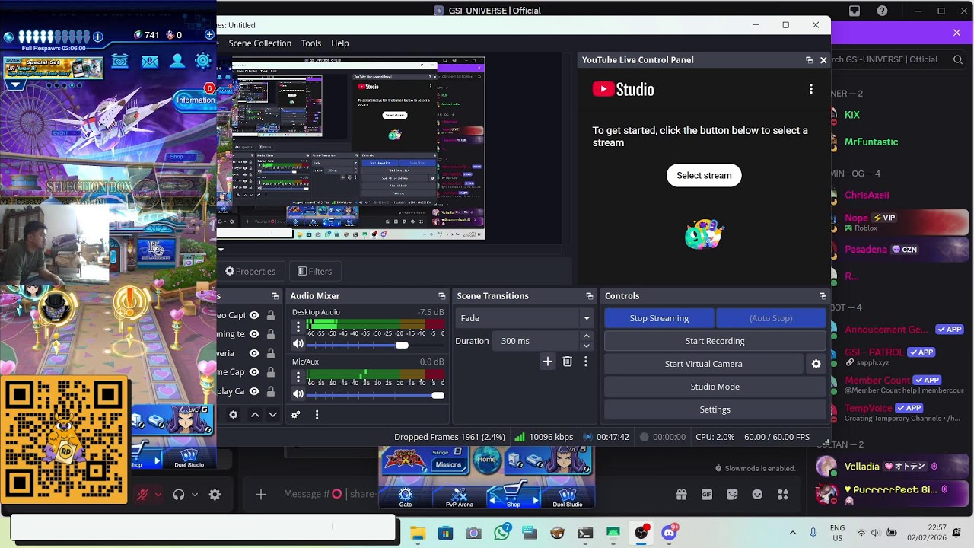
Task: Open Discord emoji picker
Action: tap(757, 495)
